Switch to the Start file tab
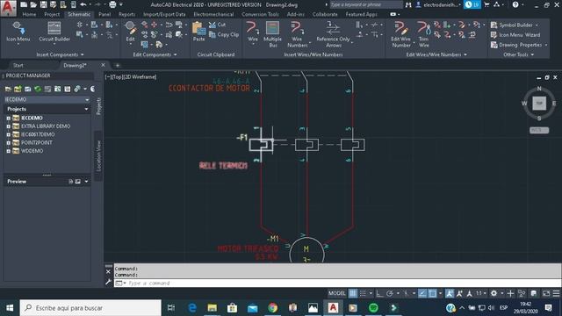This screenshot has height=316, width=562. (x=18, y=65)
